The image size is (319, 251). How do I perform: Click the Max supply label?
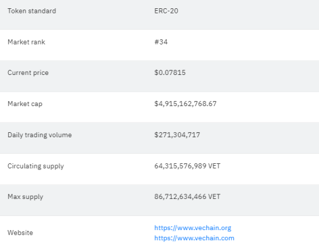pyautogui.click(x=25, y=197)
